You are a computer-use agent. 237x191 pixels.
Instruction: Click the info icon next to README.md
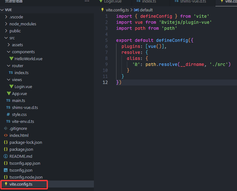[x=6, y=156]
